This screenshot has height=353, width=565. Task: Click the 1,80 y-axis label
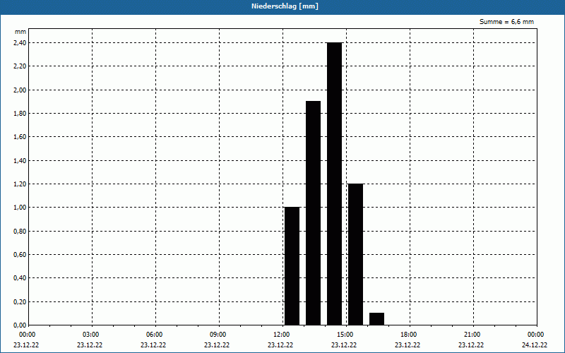(20, 114)
